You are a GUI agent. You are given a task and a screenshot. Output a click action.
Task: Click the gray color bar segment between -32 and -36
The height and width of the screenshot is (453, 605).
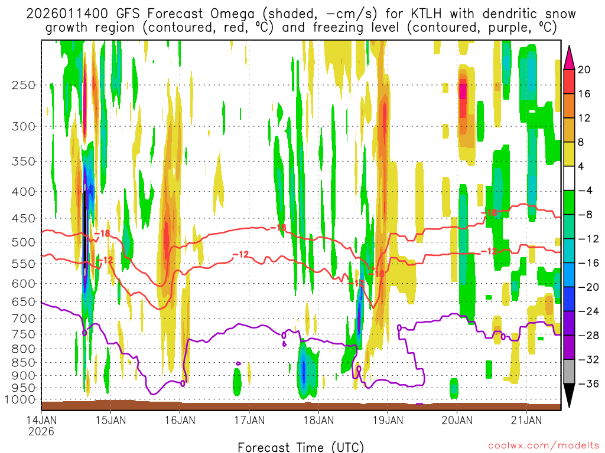(x=569, y=372)
